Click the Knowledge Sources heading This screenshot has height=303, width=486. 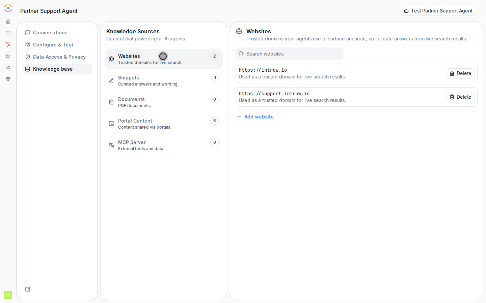click(133, 31)
